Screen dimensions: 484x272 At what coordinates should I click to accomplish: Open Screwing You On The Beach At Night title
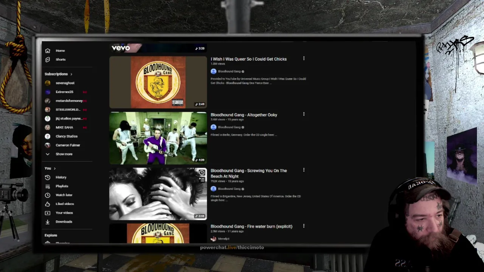pos(248,173)
